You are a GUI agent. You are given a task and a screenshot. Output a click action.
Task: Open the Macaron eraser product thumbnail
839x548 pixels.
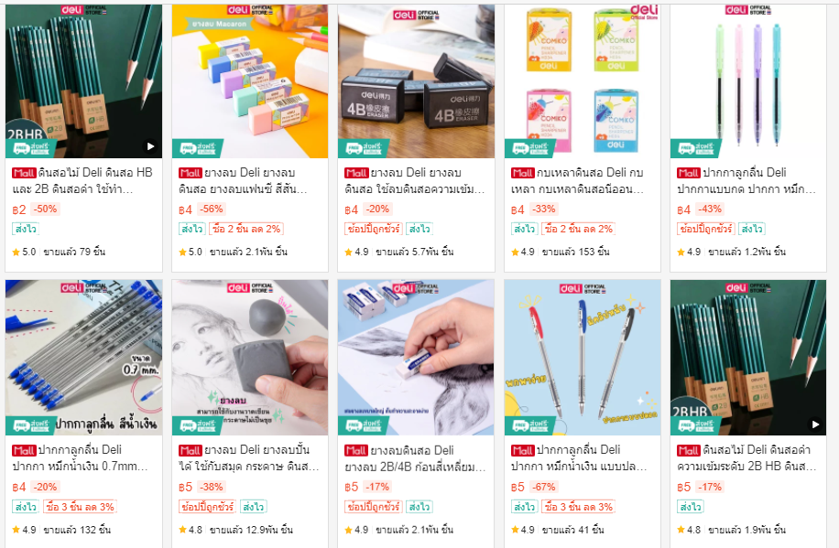[250, 81]
